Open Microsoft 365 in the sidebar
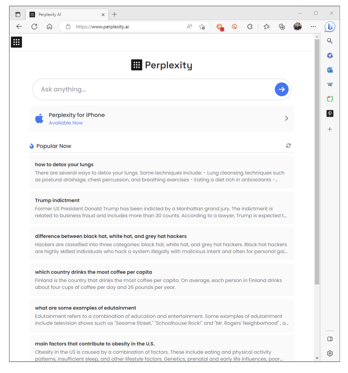The image size is (348, 373). coord(330,56)
